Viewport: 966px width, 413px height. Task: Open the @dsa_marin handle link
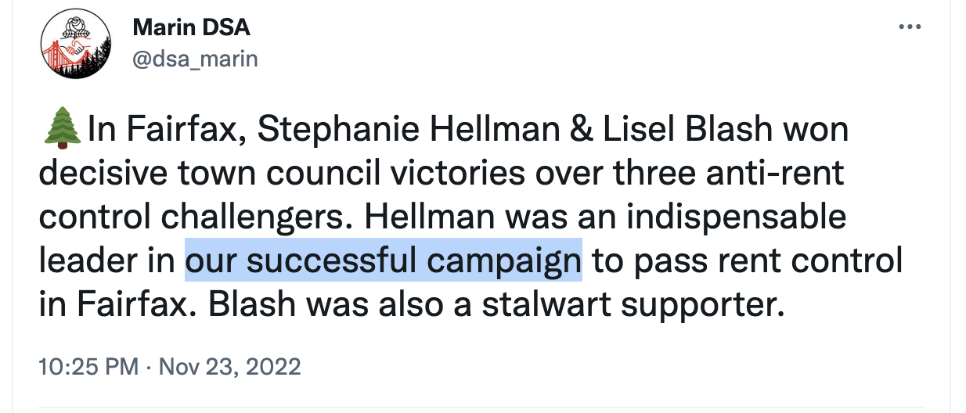click(195, 59)
